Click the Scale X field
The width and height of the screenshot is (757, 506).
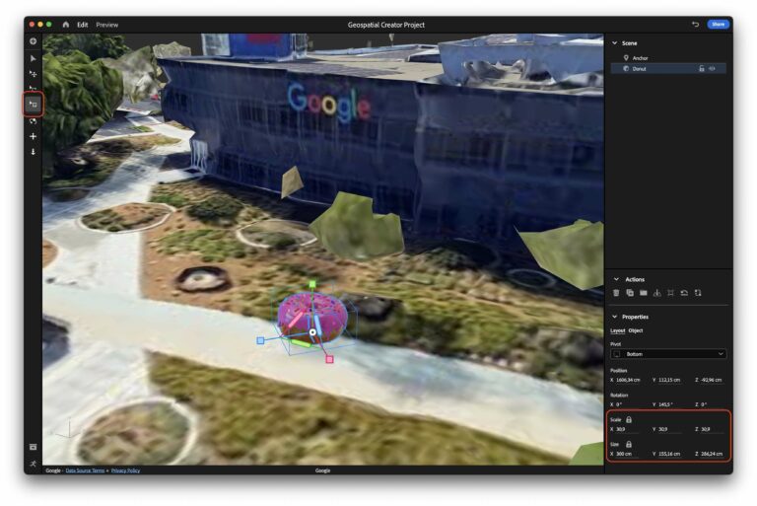click(x=627, y=429)
